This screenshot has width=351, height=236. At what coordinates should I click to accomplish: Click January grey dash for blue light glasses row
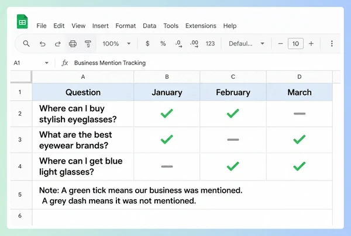tap(167, 166)
